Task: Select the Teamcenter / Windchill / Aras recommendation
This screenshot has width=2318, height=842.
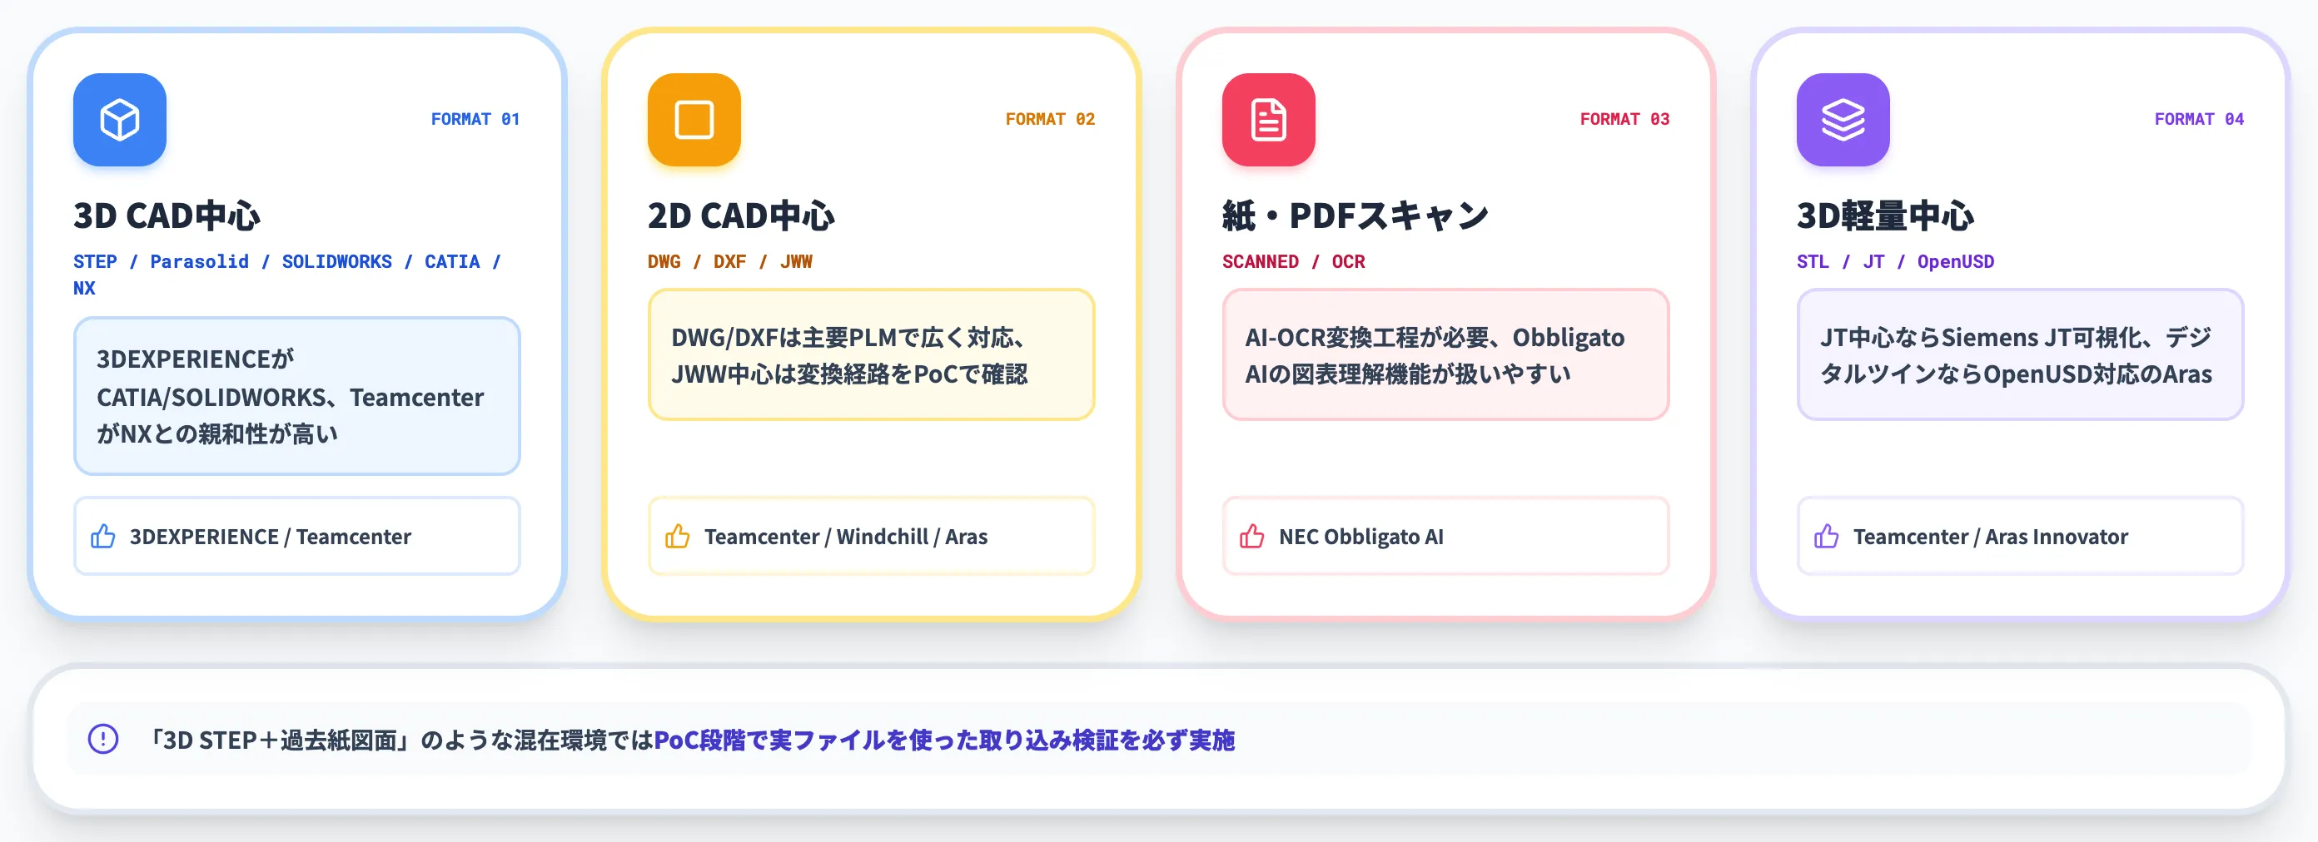Action: click(x=871, y=536)
